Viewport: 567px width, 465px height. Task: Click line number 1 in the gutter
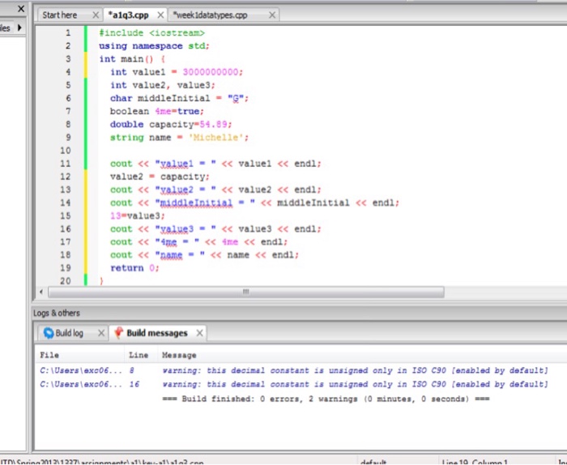click(68, 33)
